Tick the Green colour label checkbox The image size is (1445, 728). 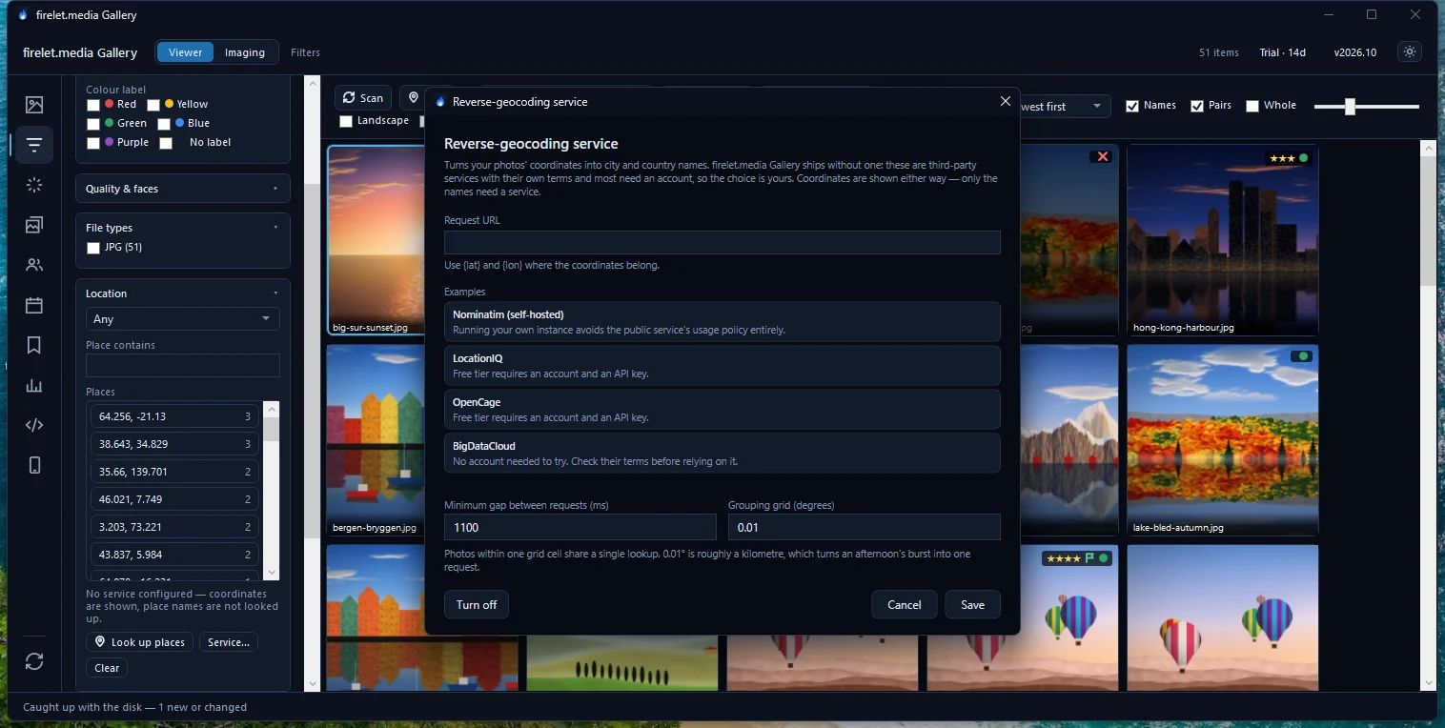coord(93,124)
